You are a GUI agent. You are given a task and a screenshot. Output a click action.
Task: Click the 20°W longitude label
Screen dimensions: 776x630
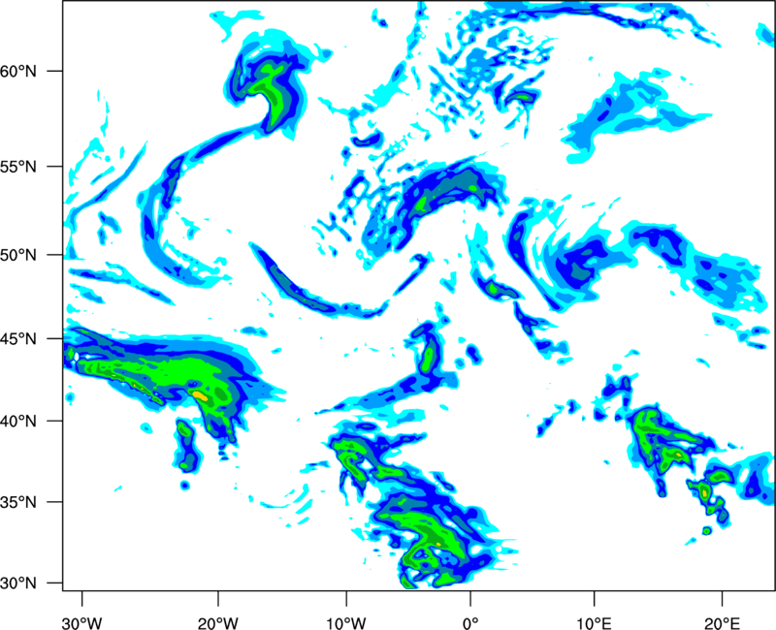click(218, 623)
